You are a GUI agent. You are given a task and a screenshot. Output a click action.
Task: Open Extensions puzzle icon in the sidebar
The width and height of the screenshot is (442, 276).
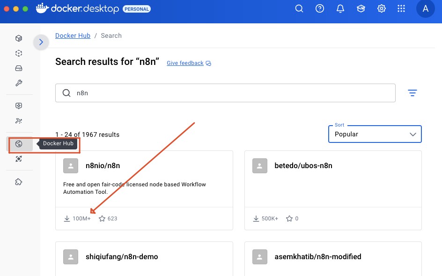coord(19,182)
